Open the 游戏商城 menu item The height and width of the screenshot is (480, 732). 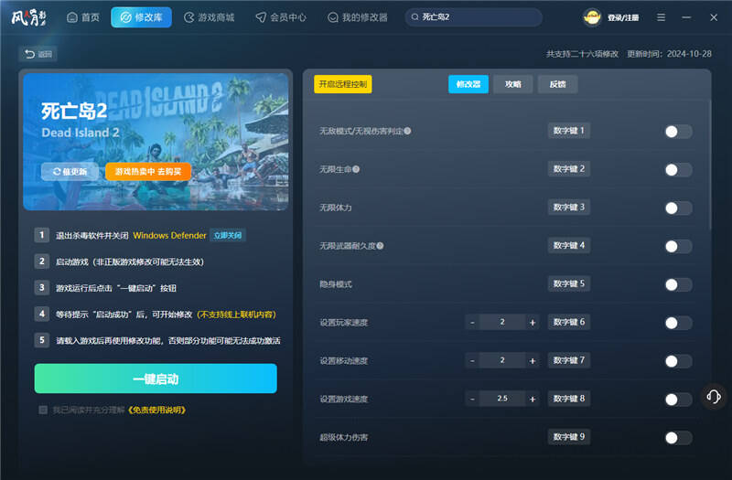click(x=209, y=17)
